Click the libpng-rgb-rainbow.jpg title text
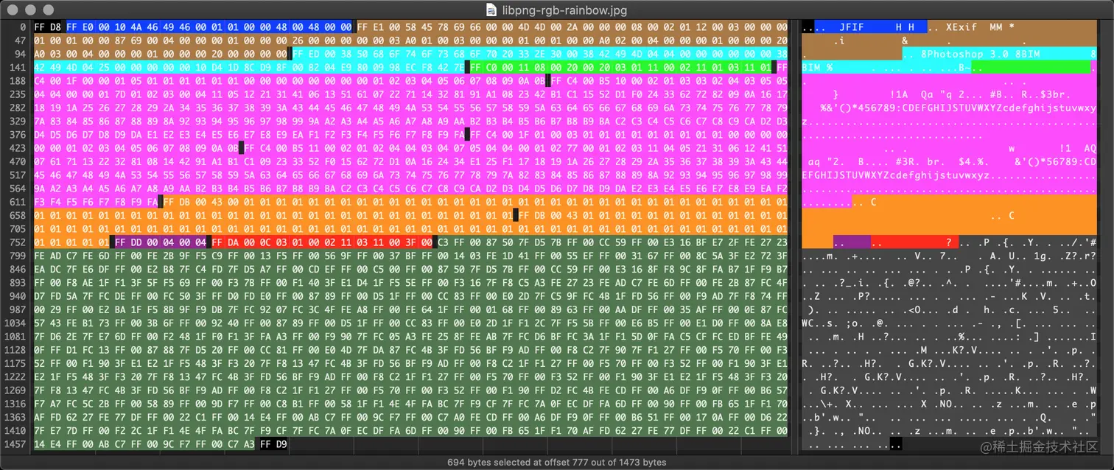This screenshot has width=1114, height=470. (x=564, y=10)
